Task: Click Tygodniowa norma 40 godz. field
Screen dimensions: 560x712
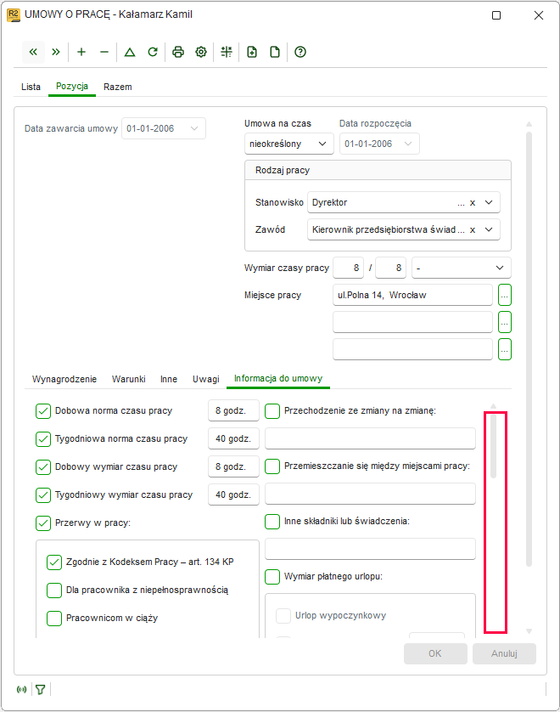Action: click(233, 439)
